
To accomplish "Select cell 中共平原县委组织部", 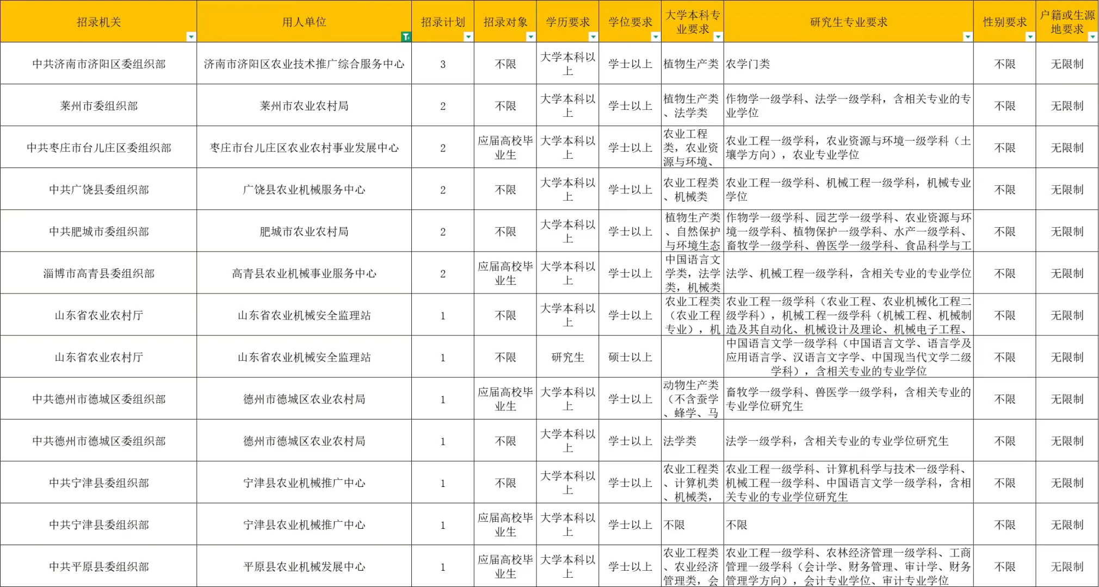I will pos(98,566).
